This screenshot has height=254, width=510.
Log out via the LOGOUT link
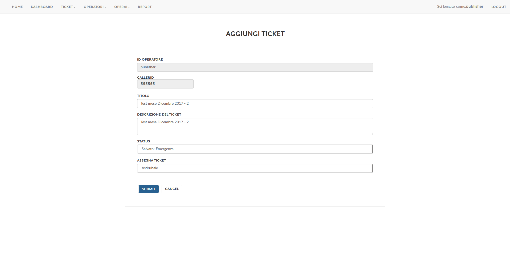click(x=499, y=7)
